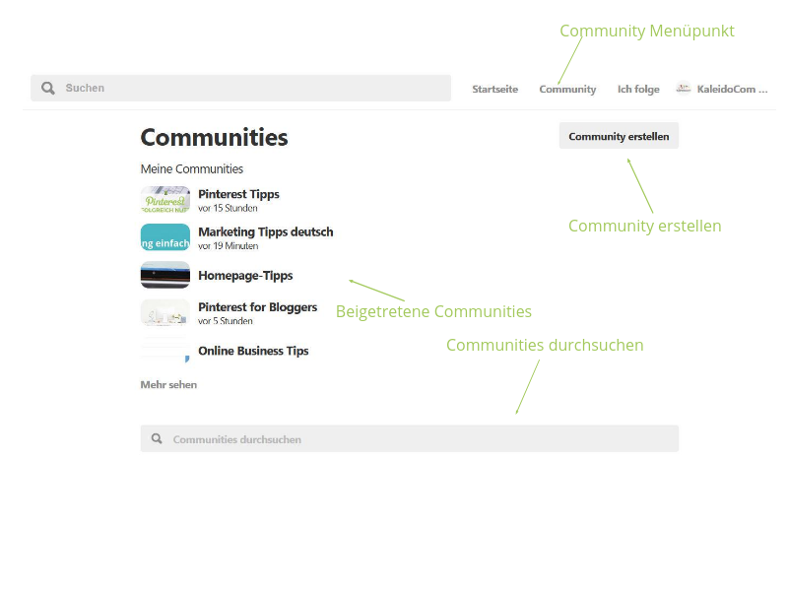Open the Pinterest Tipps community
Viewport: 788px width, 591px height.
(x=238, y=194)
